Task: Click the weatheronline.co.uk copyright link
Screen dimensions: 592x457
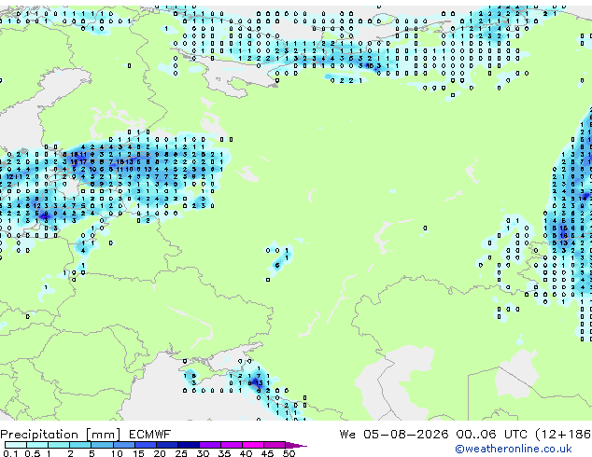Action: click(x=513, y=449)
